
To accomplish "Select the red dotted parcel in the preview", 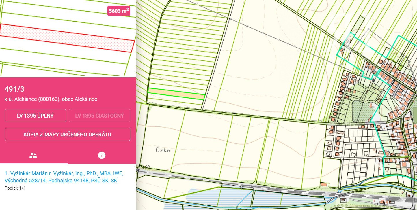I will click(67, 38).
